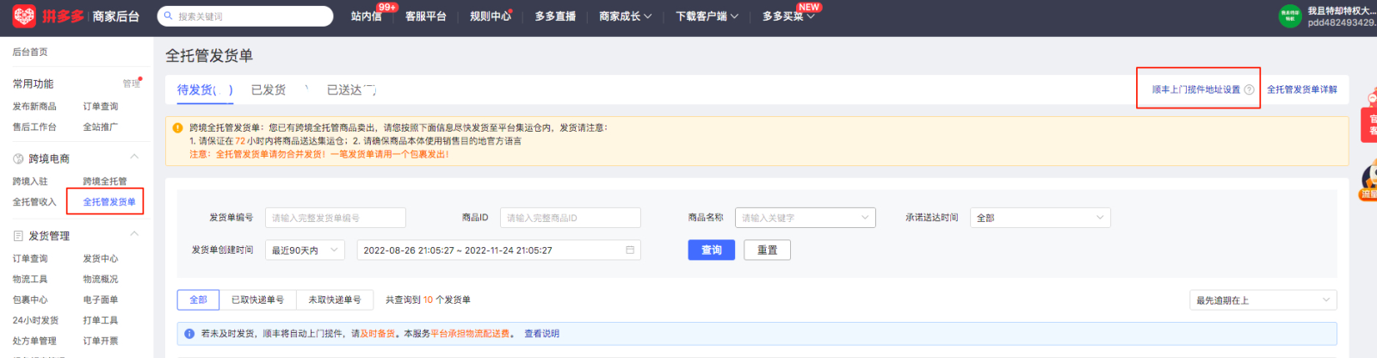Open 24小时发货 in sidebar

click(x=35, y=320)
